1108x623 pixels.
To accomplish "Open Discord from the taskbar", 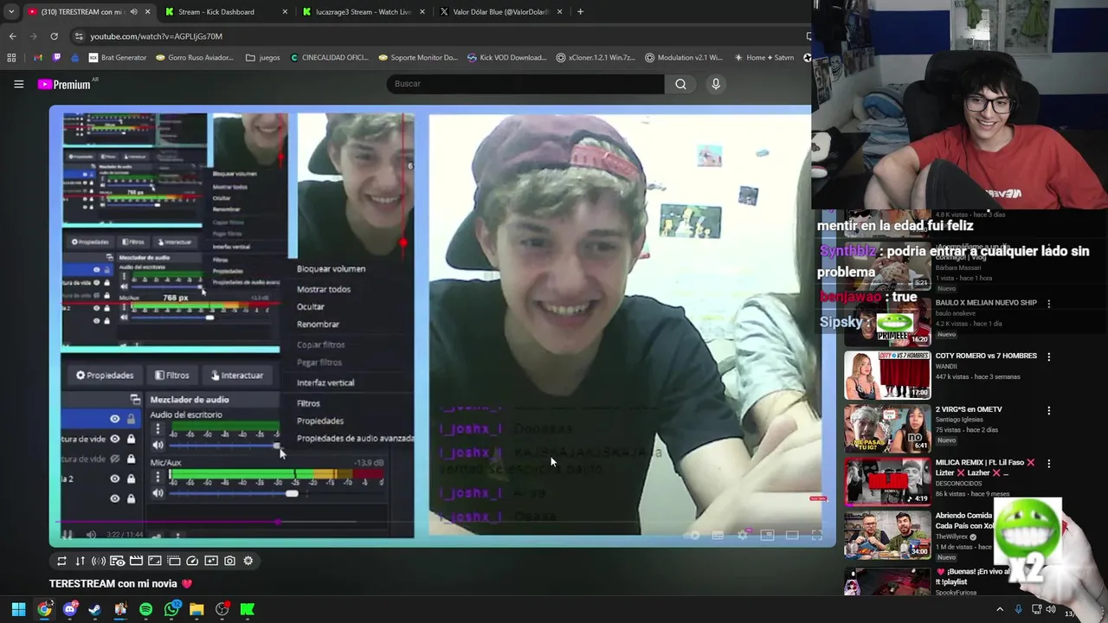I will 70,609.
